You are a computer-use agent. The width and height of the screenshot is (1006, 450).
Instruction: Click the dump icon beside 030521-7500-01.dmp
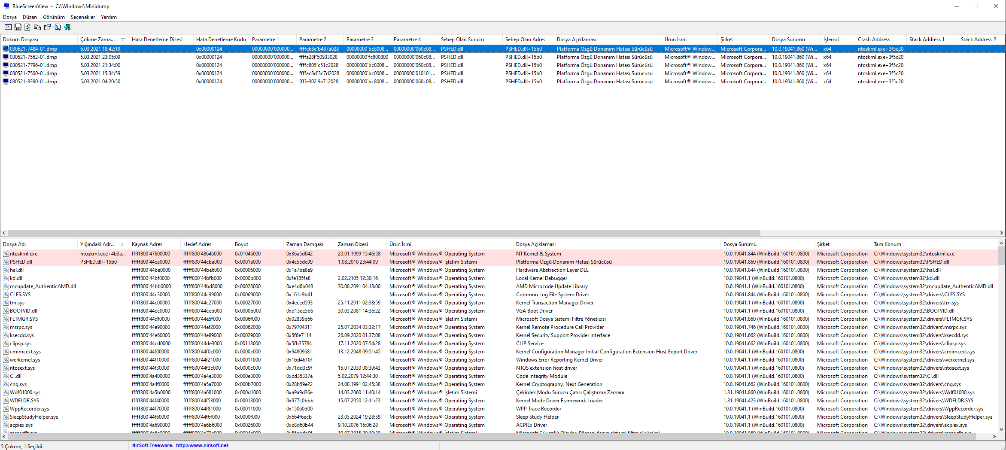(6, 73)
